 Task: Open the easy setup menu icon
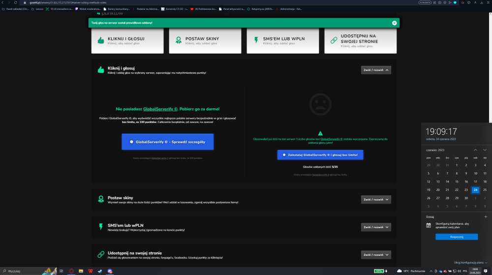click(488, 2)
